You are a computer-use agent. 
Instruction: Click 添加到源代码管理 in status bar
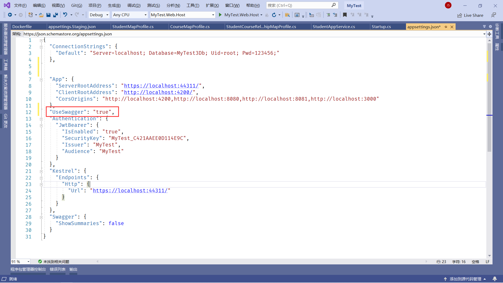pos(465,279)
